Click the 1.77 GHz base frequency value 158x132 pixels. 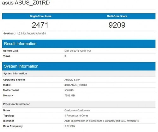pyautogui.click(x=70, y=126)
